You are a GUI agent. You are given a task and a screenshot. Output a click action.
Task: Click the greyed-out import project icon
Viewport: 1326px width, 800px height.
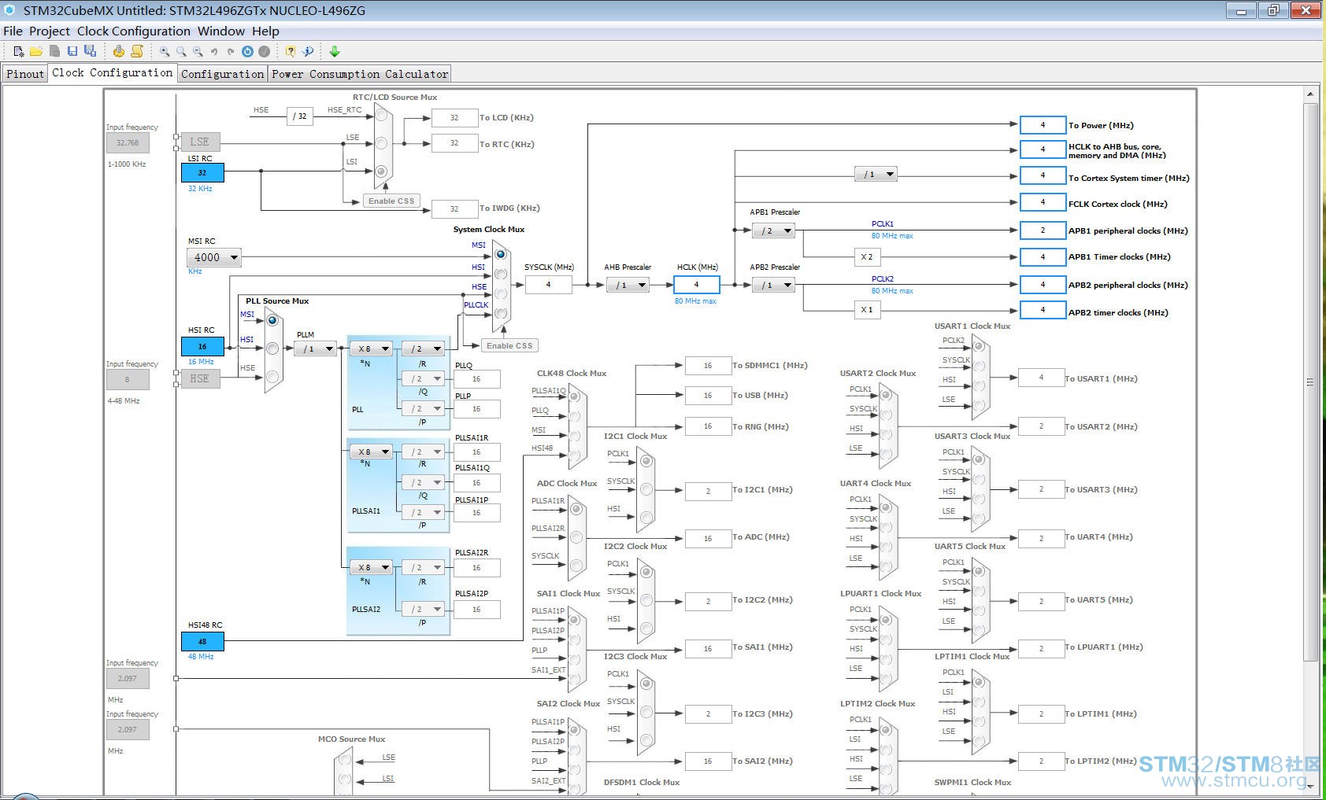point(54,51)
